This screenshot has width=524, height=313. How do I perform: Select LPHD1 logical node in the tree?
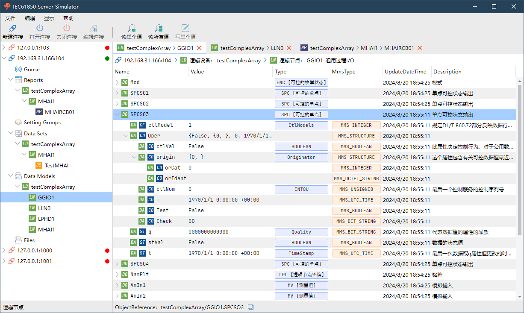(46, 219)
